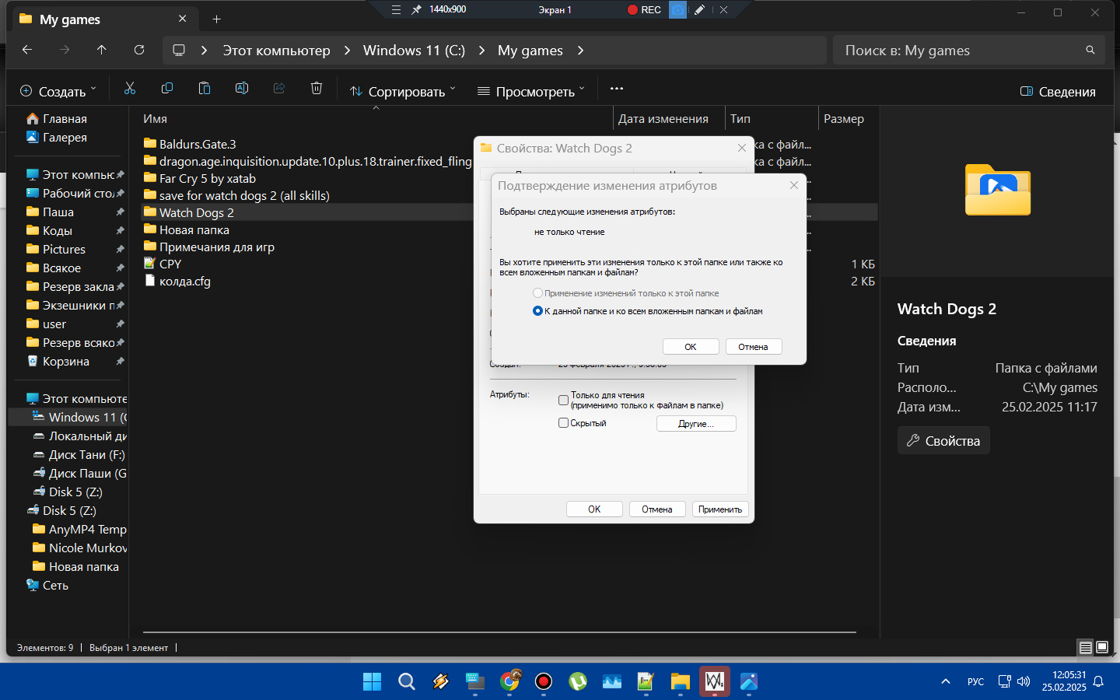Check the 'Только для чтения' checkbox
1120x700 pixels.
click(x=563, y=400)
